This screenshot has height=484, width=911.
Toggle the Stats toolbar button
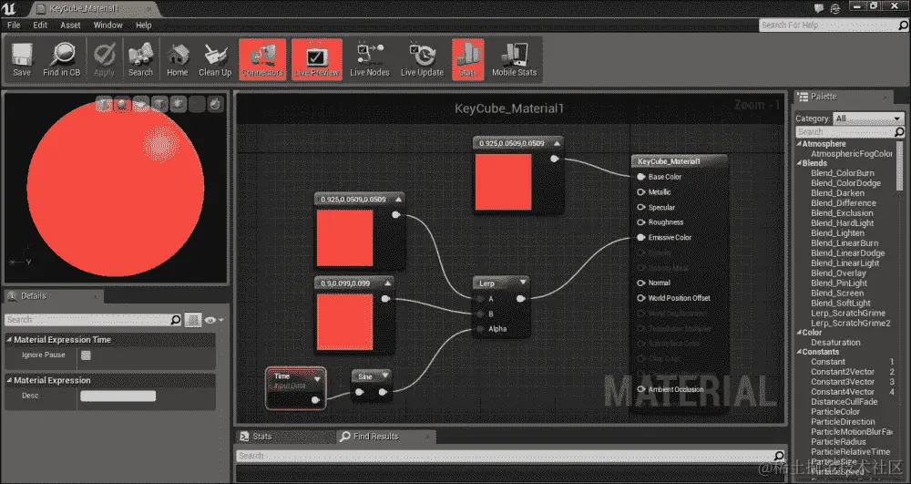click(x=467, y=59)
